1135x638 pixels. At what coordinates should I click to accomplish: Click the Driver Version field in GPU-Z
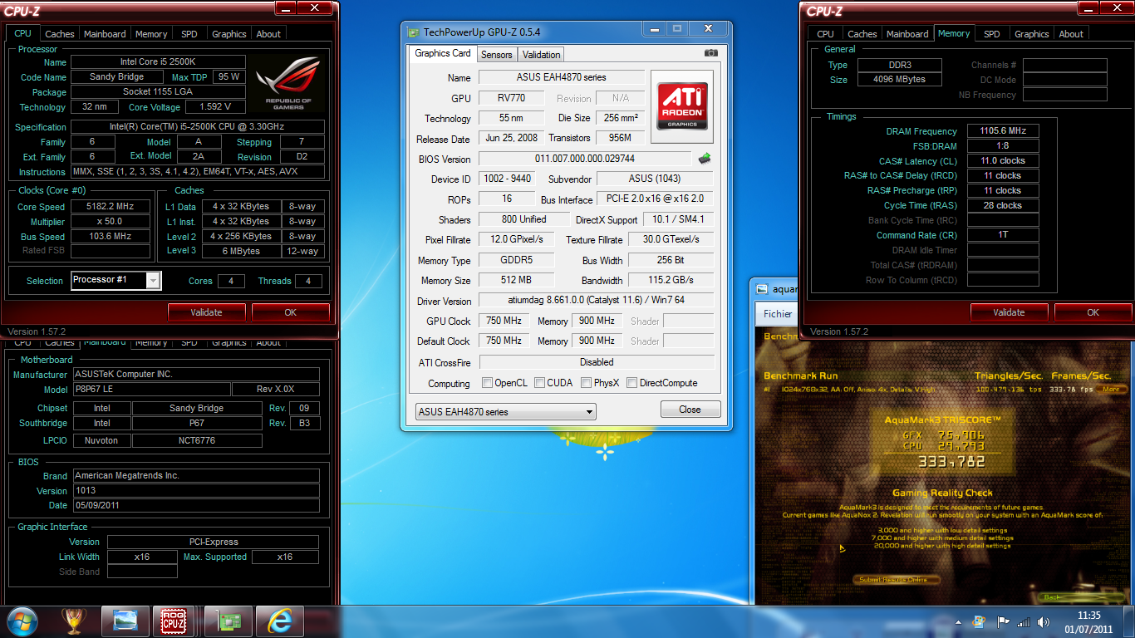point(597,300)
